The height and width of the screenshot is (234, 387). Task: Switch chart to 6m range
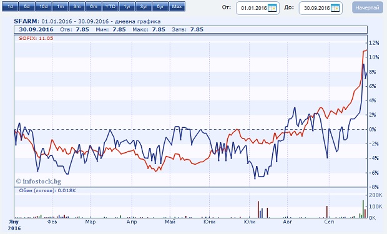[x=94, y=7]
